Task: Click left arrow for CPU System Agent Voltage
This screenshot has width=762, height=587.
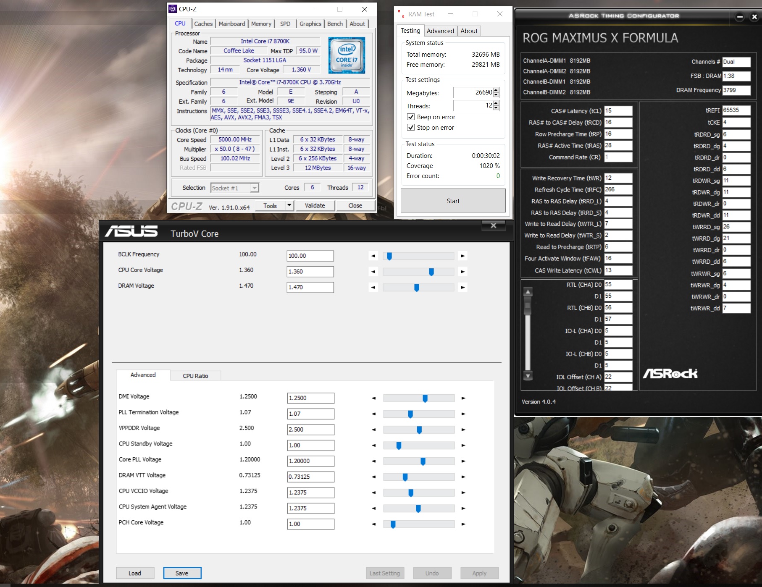Action: point(373,508)
